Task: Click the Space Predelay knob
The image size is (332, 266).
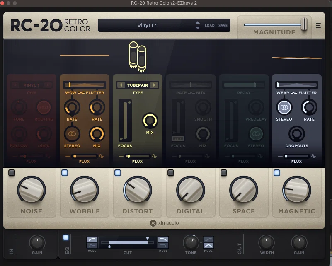Action: (x=256, y=107)
